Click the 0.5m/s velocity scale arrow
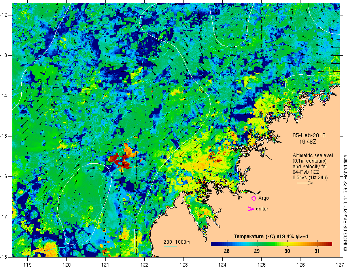Viewport: 348px width, 269px height. pyautogui.click(x=305, y=183)
